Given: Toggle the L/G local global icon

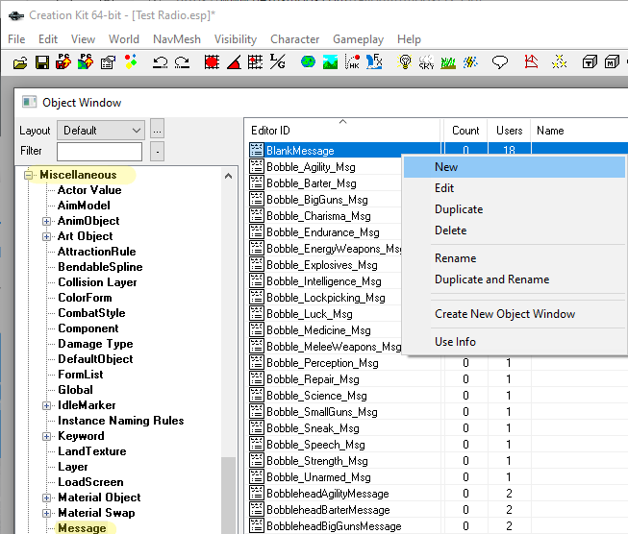Looking at the screenshot, I should pos(277,61).
